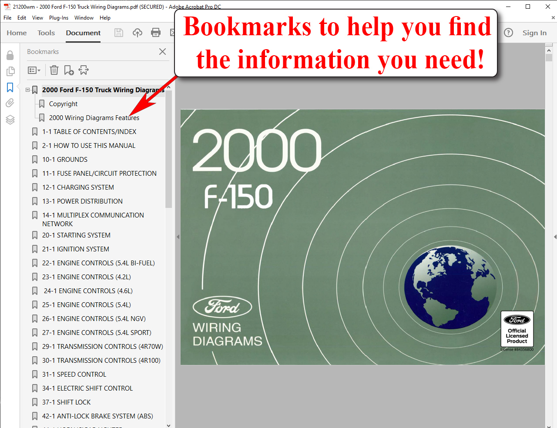The image size is (557, 428).
Task: Open 26-1 ENGINE CONTROLS (5.4L NGV)
Action: point(94,319)
